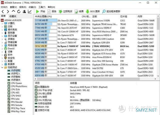Screen dimensions: 160x115
Task: Select the FPU Mandel benchmark
Action: pos(15,102)
